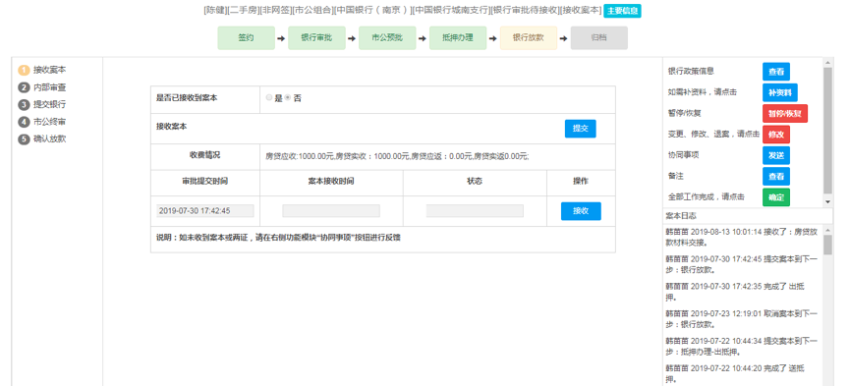The width and height of the screenshot is (849, 386).
Task: Select step 2 内部审查 in sidebar
Action: 43,87
